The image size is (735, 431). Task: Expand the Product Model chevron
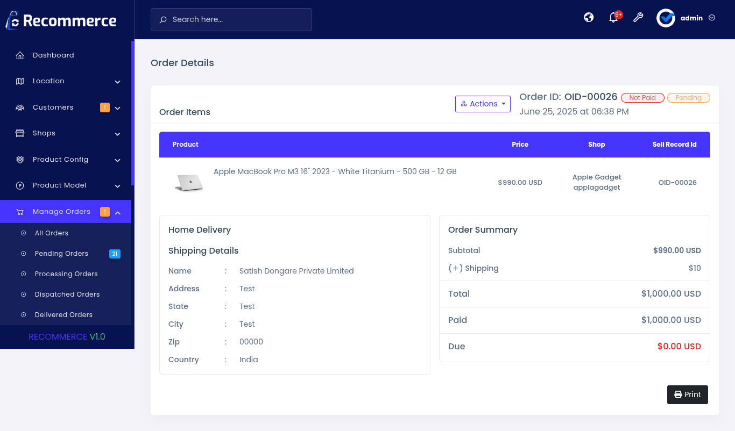117,186
